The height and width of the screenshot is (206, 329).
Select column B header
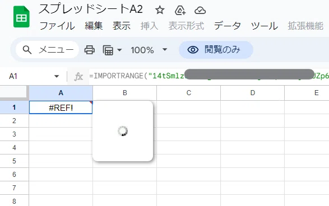[x=125, y=93]
